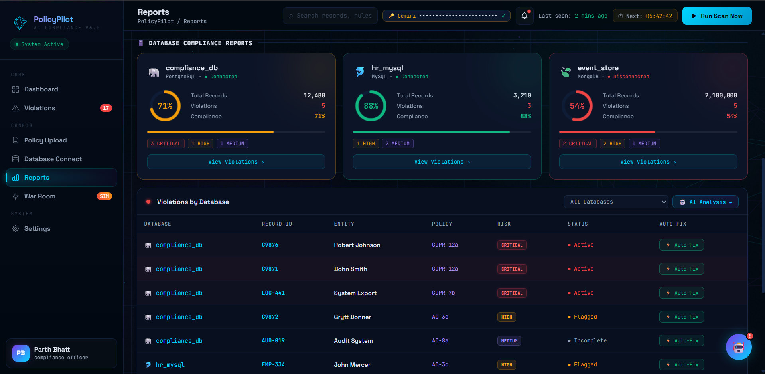Image resolution: width=765 pixels, height=374 pixels.
Task: Auto-Fix the Audit System violation
Action: click(x=682, y=341)
